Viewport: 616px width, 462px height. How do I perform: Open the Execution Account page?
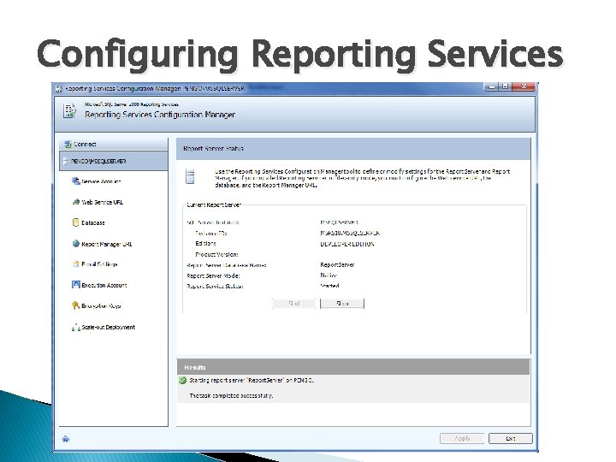(104, 285)
